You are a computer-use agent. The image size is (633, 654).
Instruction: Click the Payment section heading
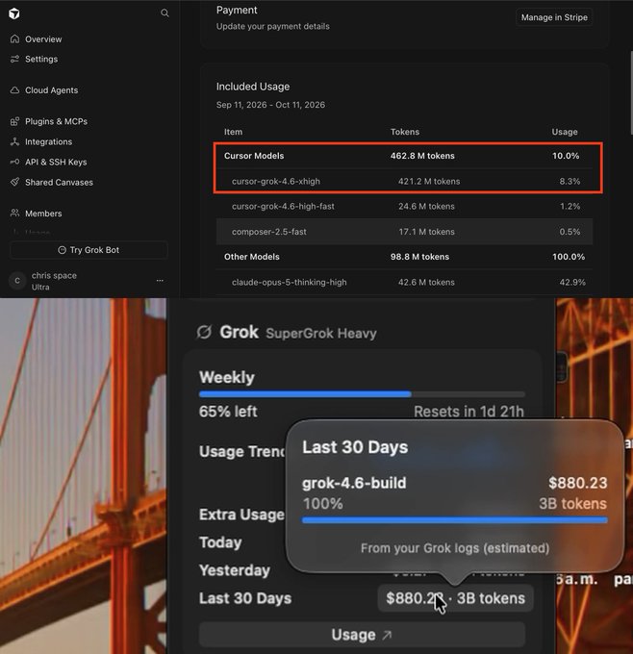(237, 11)
